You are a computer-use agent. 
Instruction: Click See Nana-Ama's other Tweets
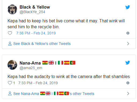tap(54, 94)
